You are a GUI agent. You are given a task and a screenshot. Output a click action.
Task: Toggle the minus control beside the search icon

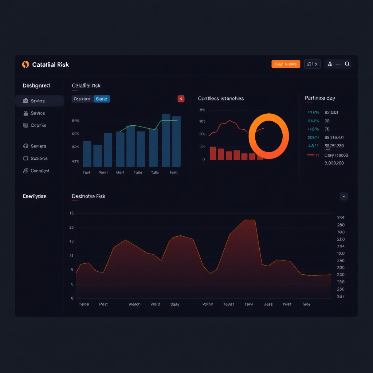[x=338, y=64]
